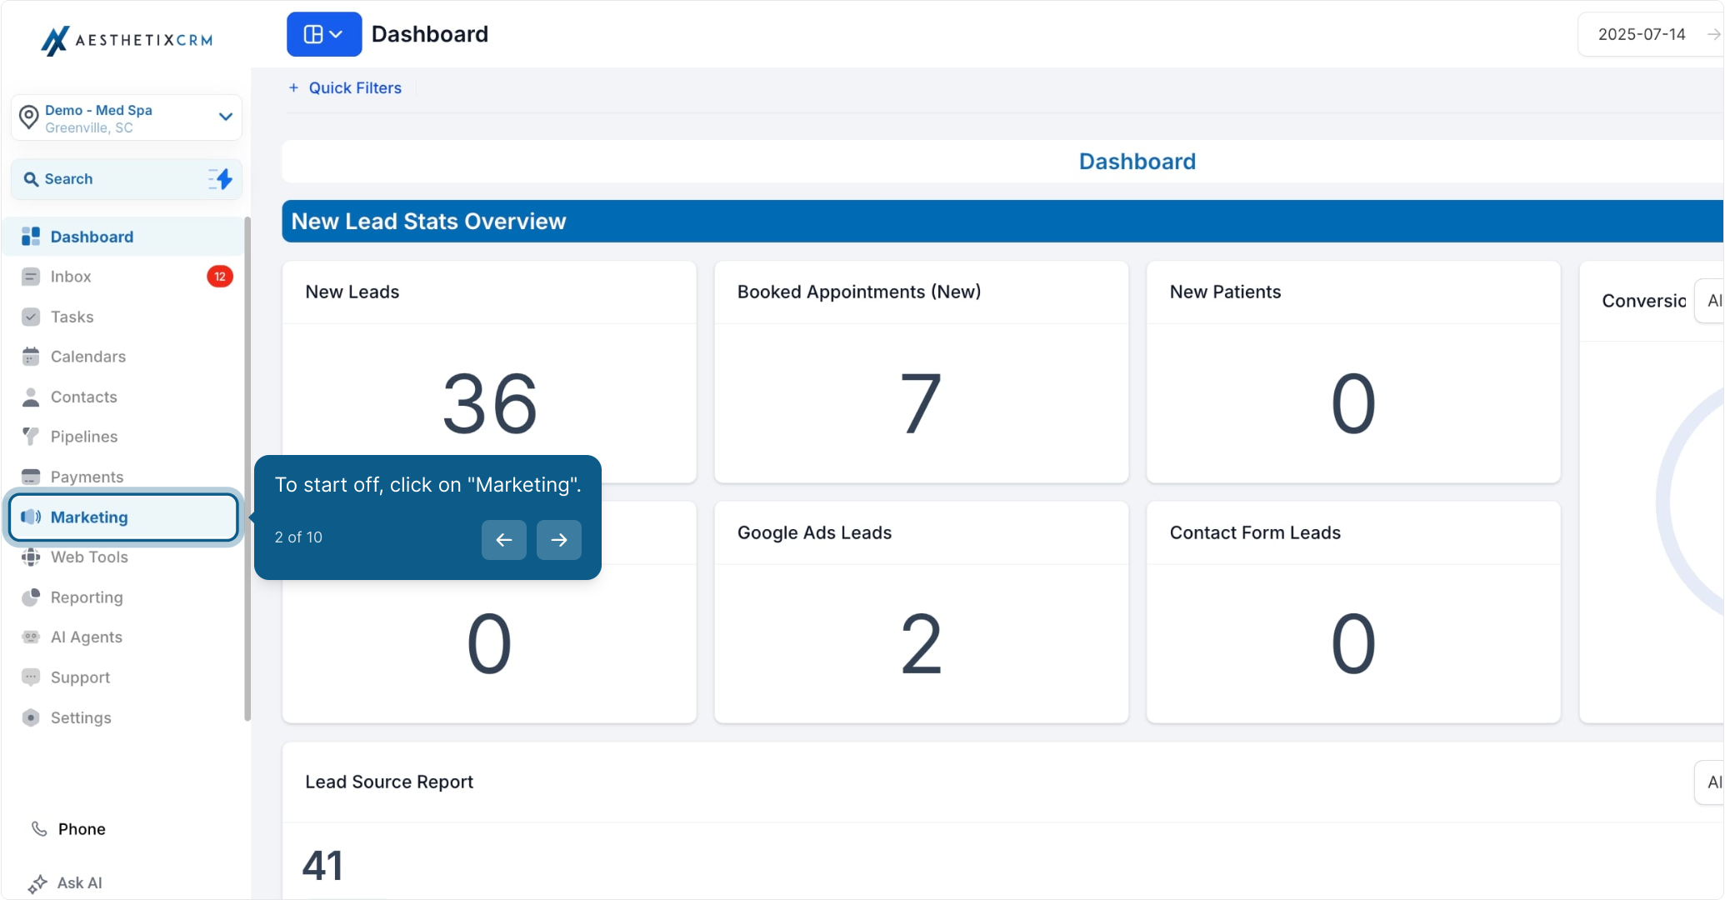Open Web Tools in the sidebar
1725x900 pixels.
(123, 557)
